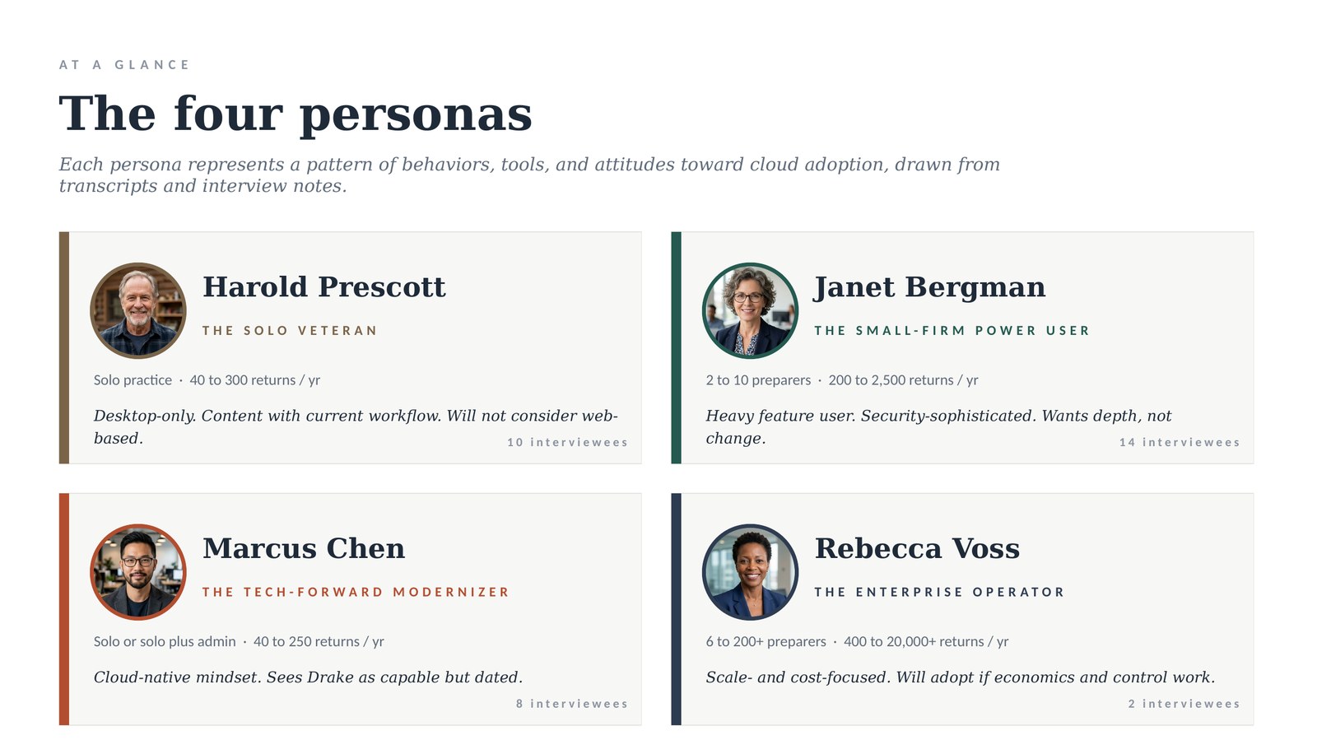Image resolution: width=1317 pixels, height=740 pixels.
Task: Click the "2 interviewees" count
Action: click(x=1184, y=705)
